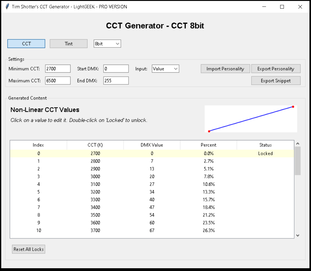Image resolution: width=311 pixels, height=271 pixels.
Task: Edit the 3000 CCT value in row 3
Action: coord(95,176)
